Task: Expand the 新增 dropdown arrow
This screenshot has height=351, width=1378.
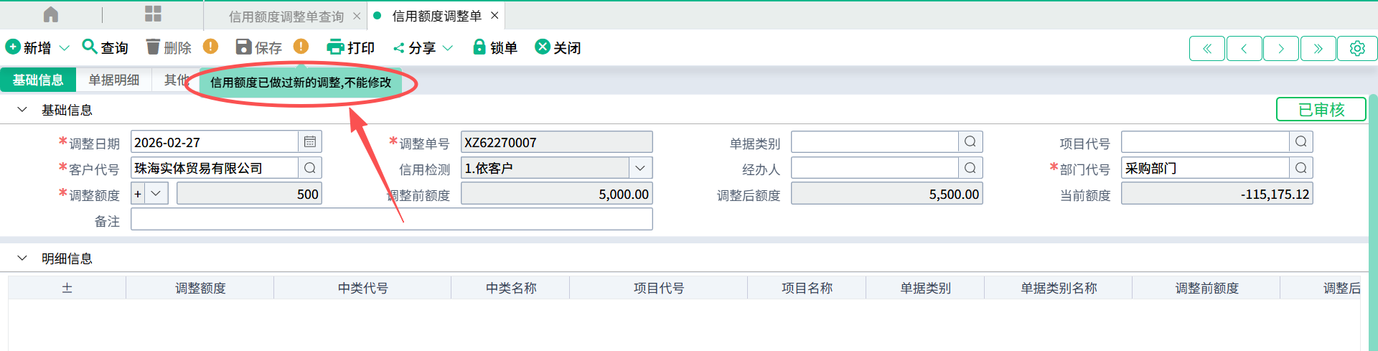Action: click(x=64, y=48)
